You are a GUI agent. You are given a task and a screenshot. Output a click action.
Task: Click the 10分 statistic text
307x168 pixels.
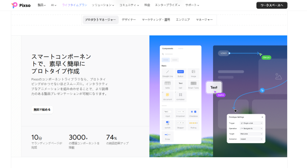coord(37,137)
